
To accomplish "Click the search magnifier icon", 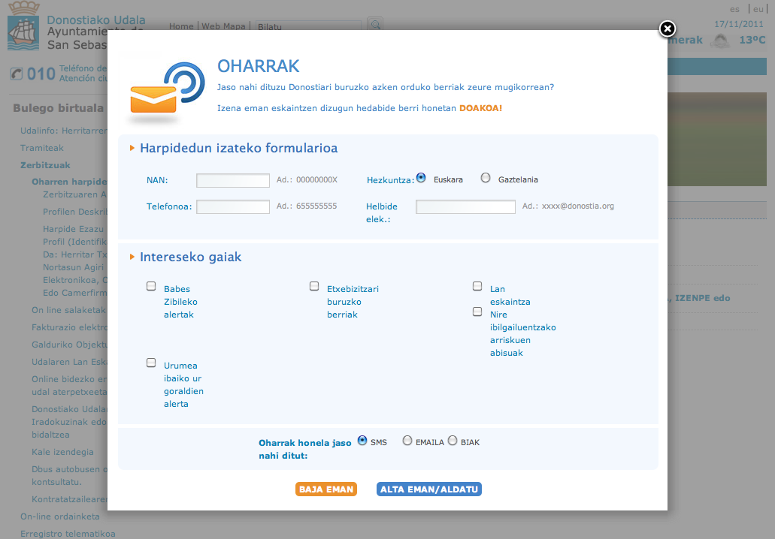I will [374, 26].
